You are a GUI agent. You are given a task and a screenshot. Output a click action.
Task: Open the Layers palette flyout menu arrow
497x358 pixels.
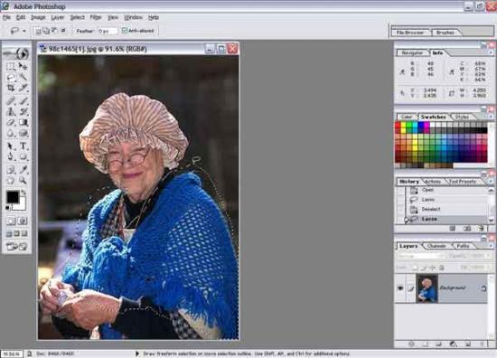click(491, 246)
